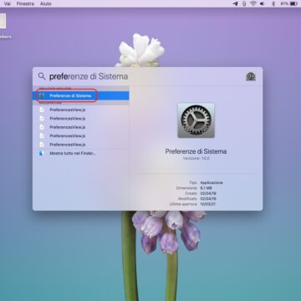The width and height of the screenshot is (301, 301).
Task: Click the magnifying glass icon in Spotlight
Action: [x=42, y=76]
